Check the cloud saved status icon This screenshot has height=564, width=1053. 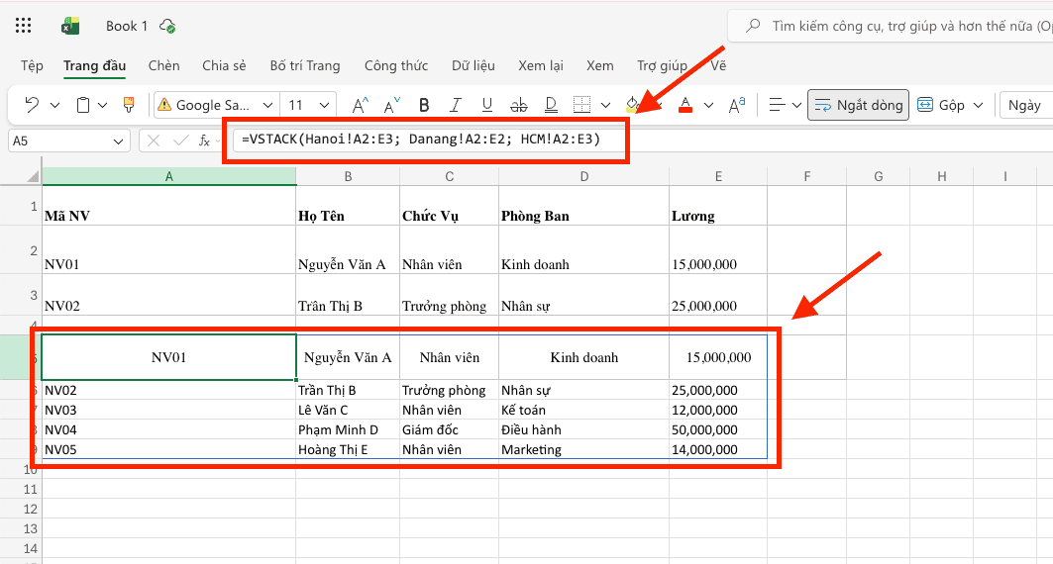(x=167, y=26)
